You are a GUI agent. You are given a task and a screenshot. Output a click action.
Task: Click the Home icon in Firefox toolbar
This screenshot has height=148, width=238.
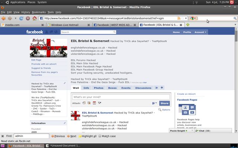(x=34, y=18)
